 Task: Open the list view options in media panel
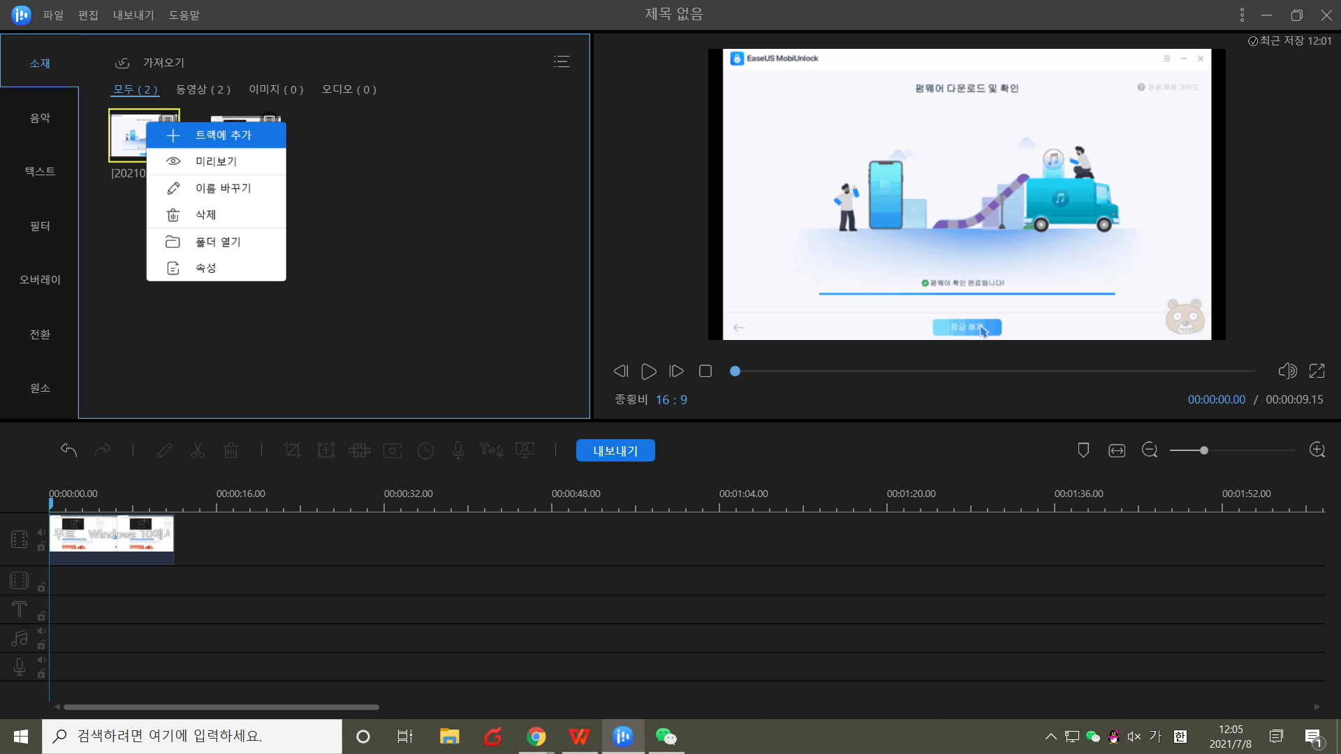point(562,61)
